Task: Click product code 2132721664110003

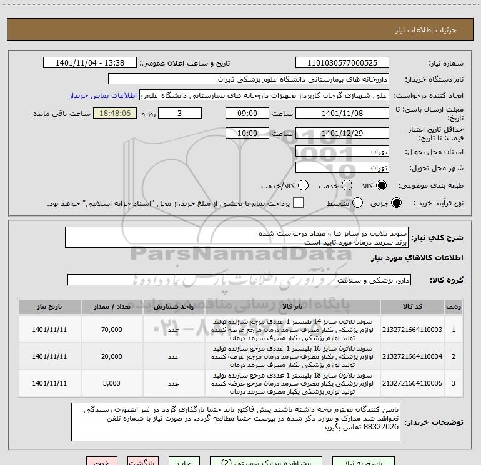Action: coord(412,330)
